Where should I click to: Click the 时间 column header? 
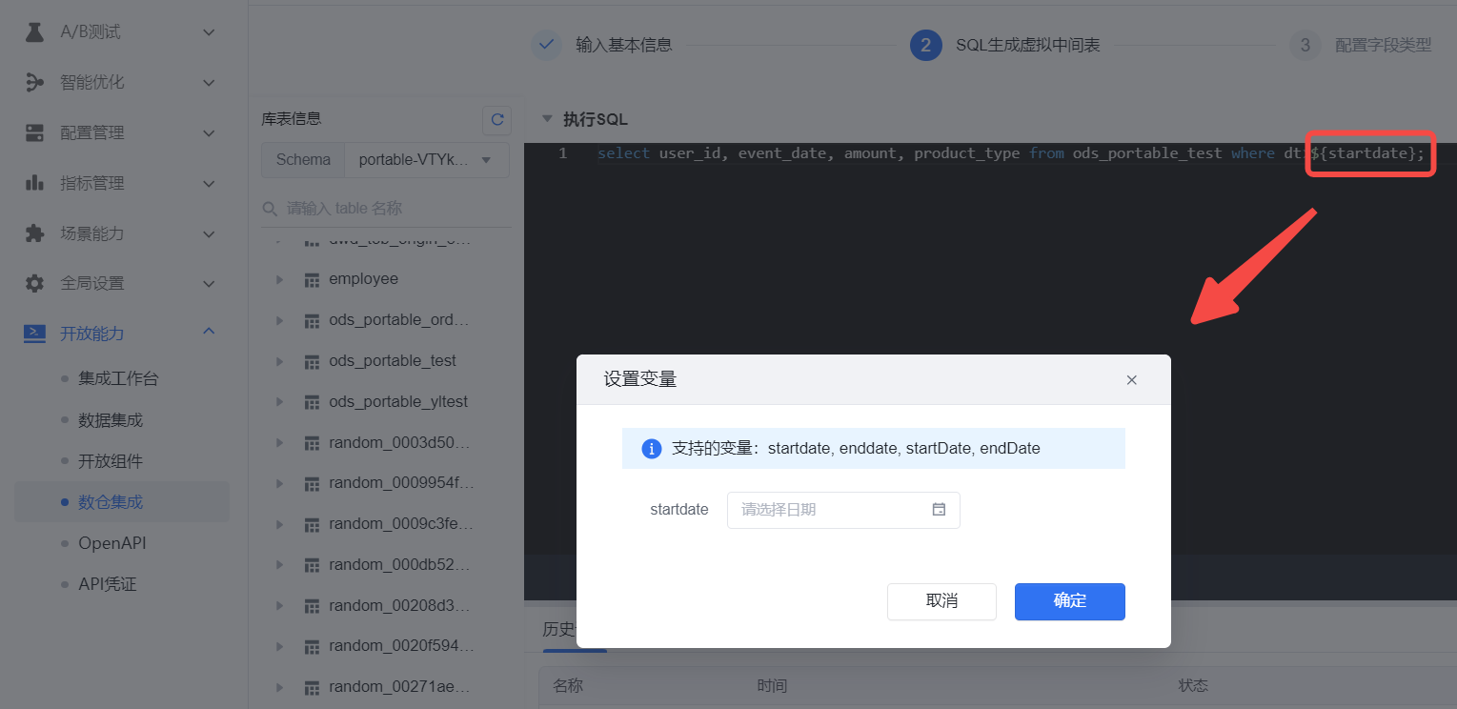772,686
